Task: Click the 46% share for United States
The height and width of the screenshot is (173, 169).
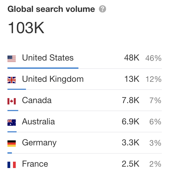Action: [153, 58]
